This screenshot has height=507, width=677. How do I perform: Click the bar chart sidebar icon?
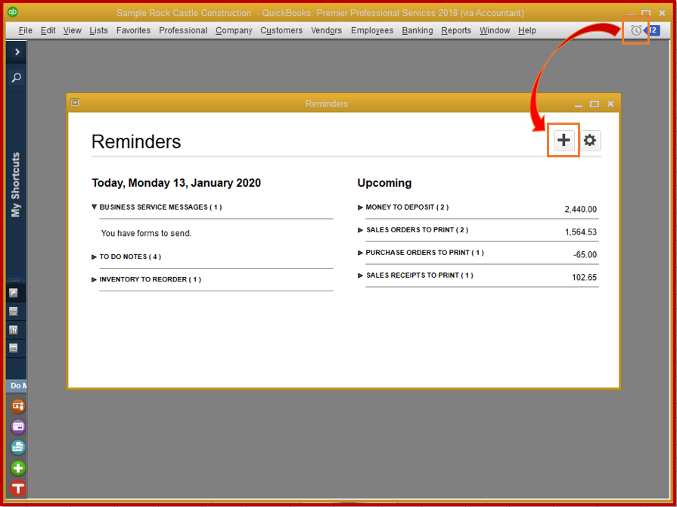point(14,330)
